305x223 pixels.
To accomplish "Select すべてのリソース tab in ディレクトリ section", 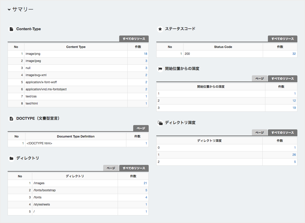I will tap(134, 168).
